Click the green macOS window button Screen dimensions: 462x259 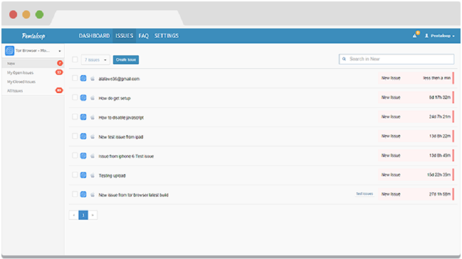click(39, 15)
